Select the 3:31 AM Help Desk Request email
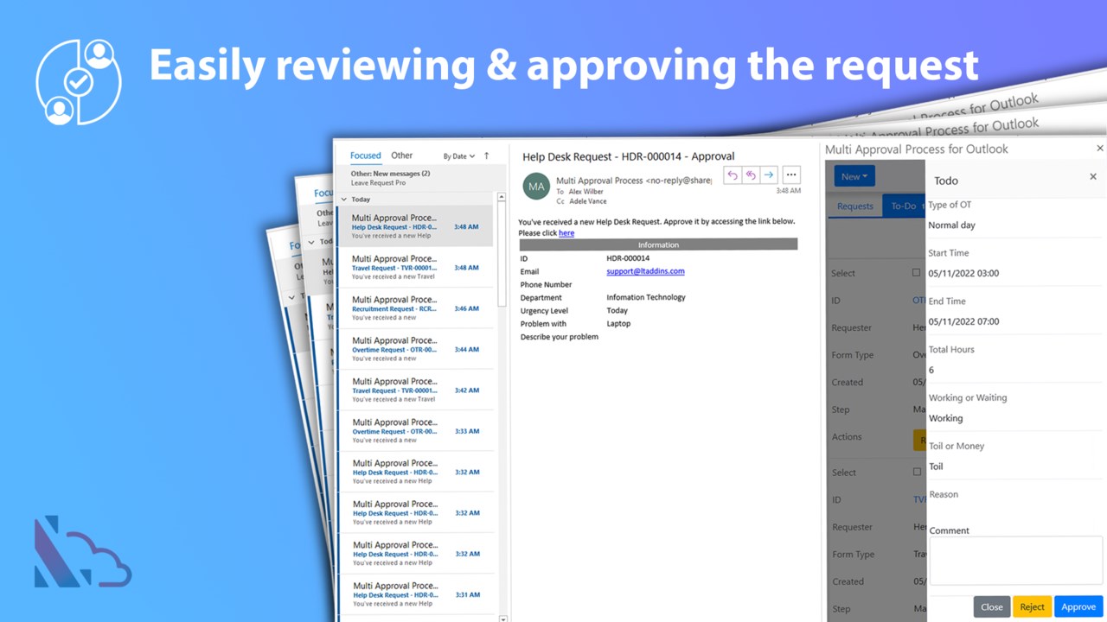The image size is (1107, 622). (416, 594)
